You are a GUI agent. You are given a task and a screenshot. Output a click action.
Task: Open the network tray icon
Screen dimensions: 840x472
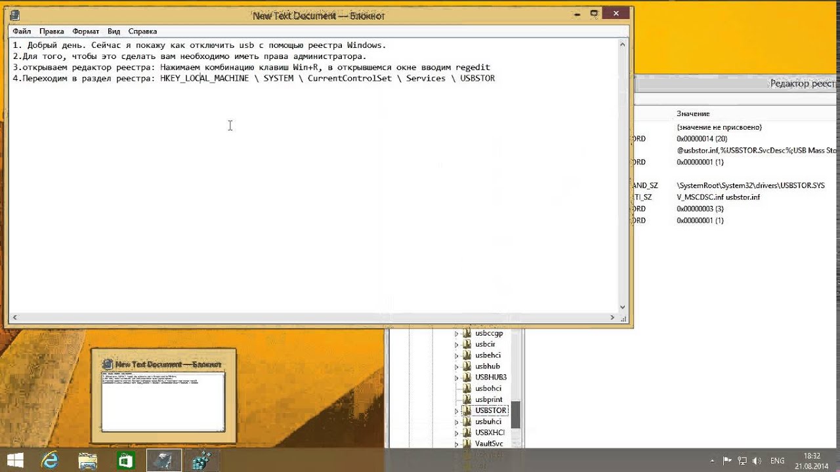click(x=742, y=460)
